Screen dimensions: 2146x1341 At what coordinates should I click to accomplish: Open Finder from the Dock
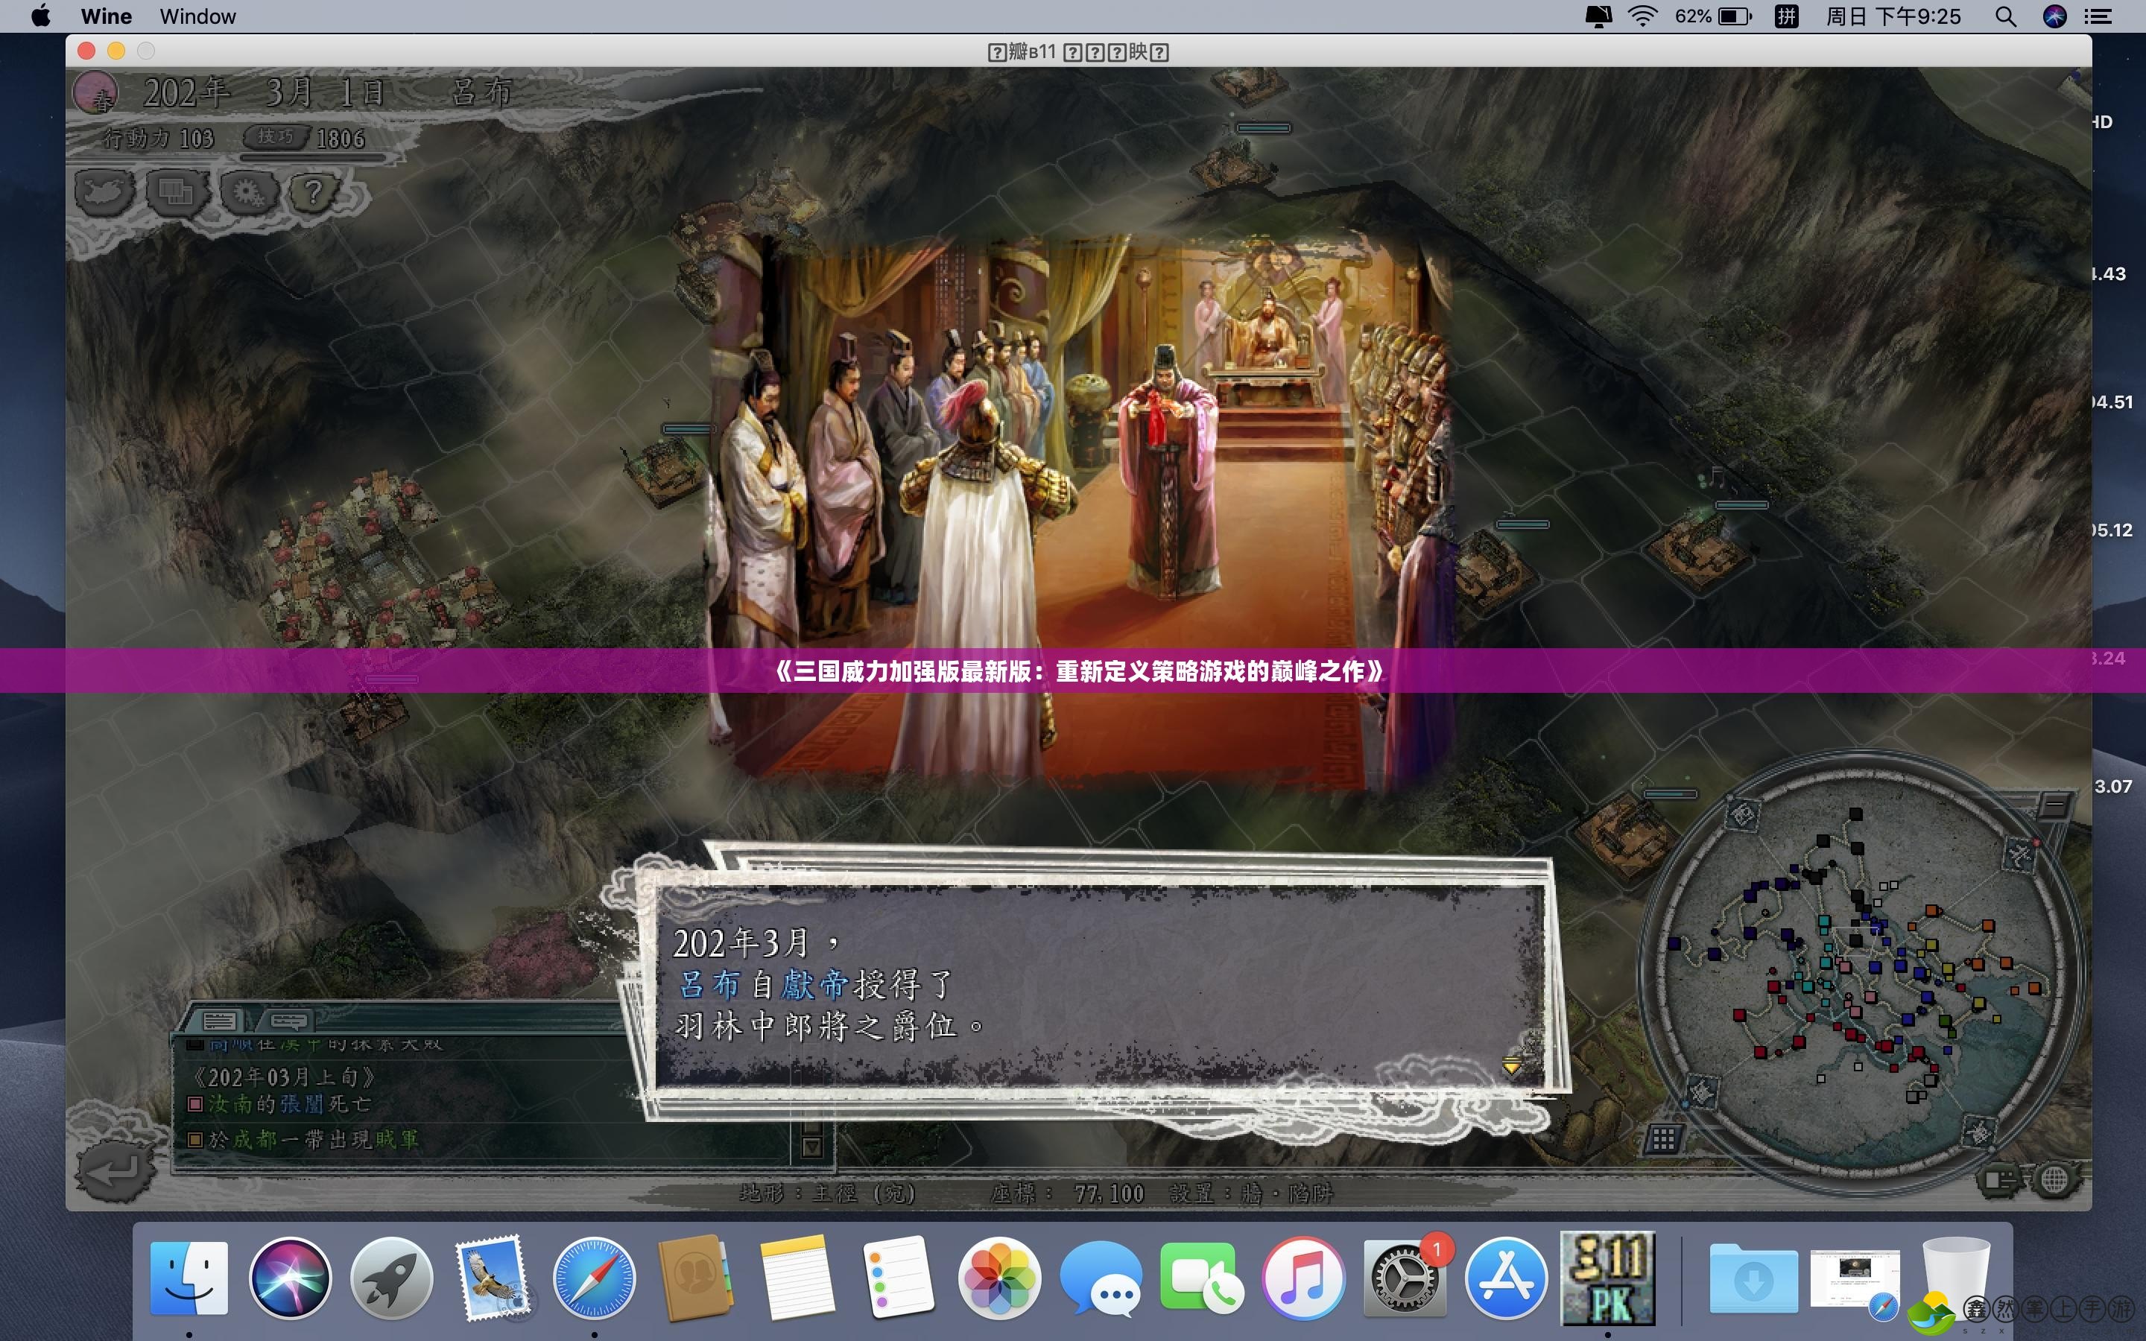pyautogui.click(x=189, y=1278)
